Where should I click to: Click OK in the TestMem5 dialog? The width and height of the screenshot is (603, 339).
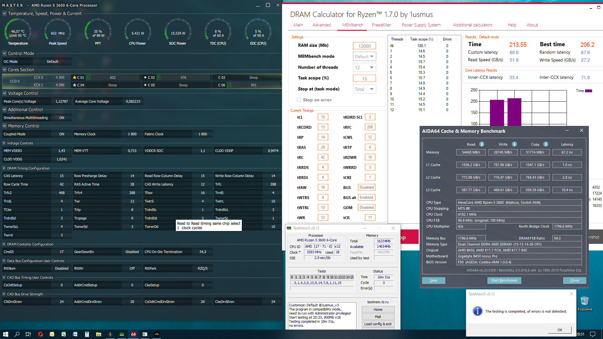560,330
